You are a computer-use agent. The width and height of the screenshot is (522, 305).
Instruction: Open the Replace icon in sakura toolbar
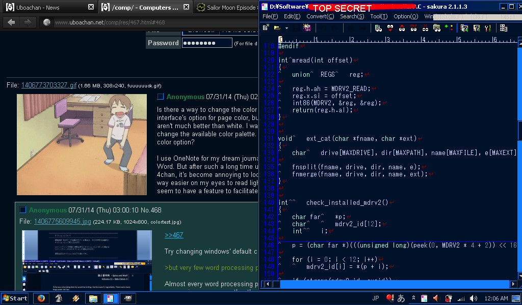pos(413,28)
